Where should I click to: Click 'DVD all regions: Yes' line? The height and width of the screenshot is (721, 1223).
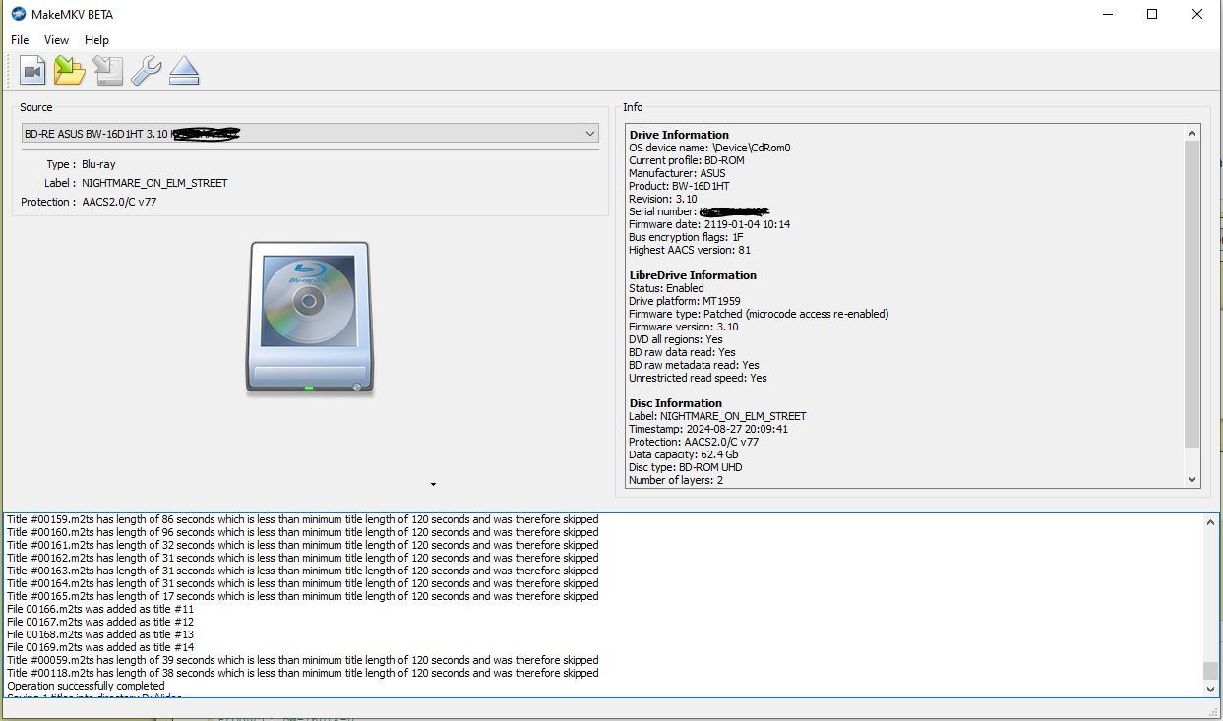[x=676, y=339]
